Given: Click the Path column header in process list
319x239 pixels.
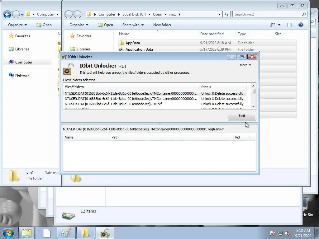Looking at the screenshot, I should click(172, 137).
